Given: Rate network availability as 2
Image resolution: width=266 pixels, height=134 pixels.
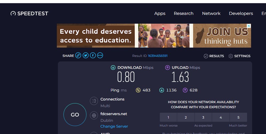Looking at the screenshot, I should click(x=186, y=117).
